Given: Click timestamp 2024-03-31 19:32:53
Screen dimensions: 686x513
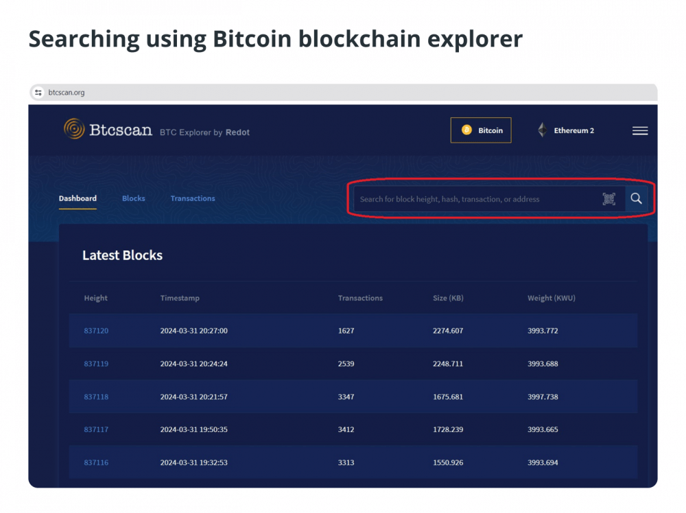Looking at the screenshot, I should tap(194, 462).
